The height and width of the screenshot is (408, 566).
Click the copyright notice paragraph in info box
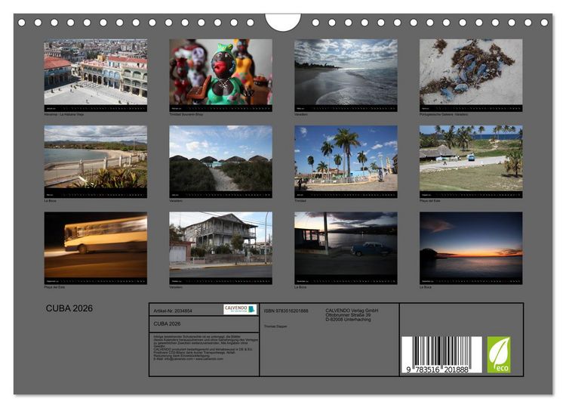click(205, 348)
